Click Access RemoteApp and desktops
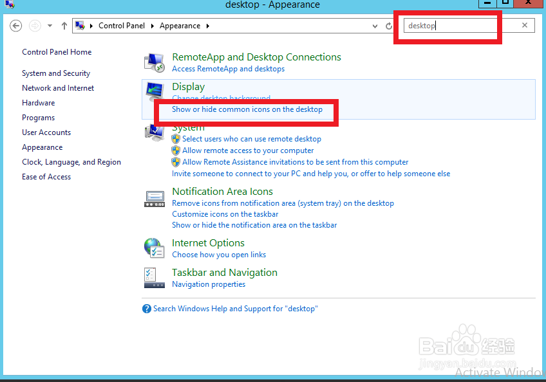Image resolution: width=546 pixels, height=382 pixels. [x=229, y=69]
